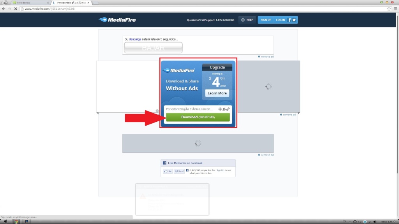Click the loading bottom banner ad placeholder
Viewport: 399px width, 224px height.
(x=198, y=143)
